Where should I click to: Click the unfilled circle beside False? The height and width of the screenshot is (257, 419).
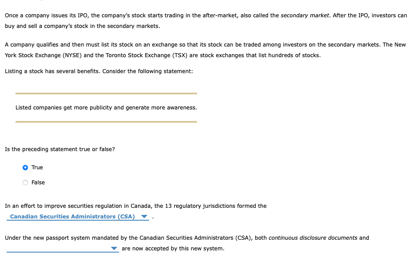25,183
